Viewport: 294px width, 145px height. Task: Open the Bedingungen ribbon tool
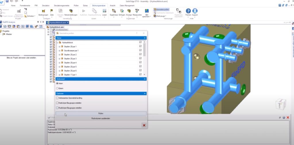43,13
